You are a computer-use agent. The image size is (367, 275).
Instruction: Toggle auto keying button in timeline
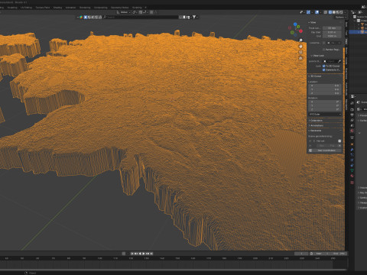tap(124, 254)
